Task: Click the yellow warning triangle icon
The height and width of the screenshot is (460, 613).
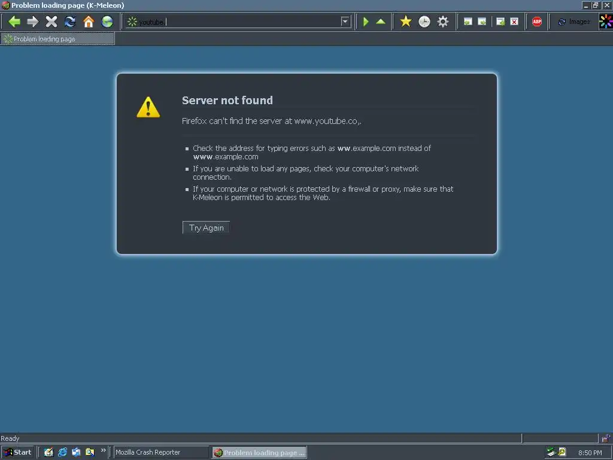Action: pos(148,107)
